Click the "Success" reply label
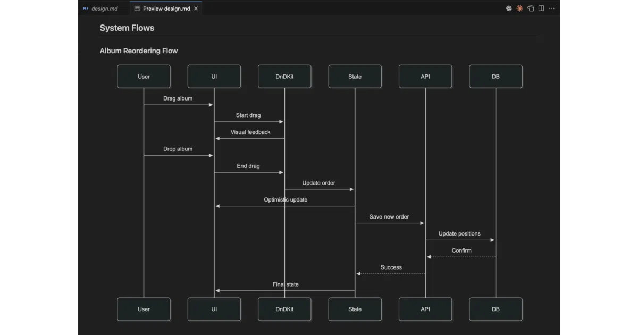The width and height of the screenshot is (638, 335). point(391,267)
